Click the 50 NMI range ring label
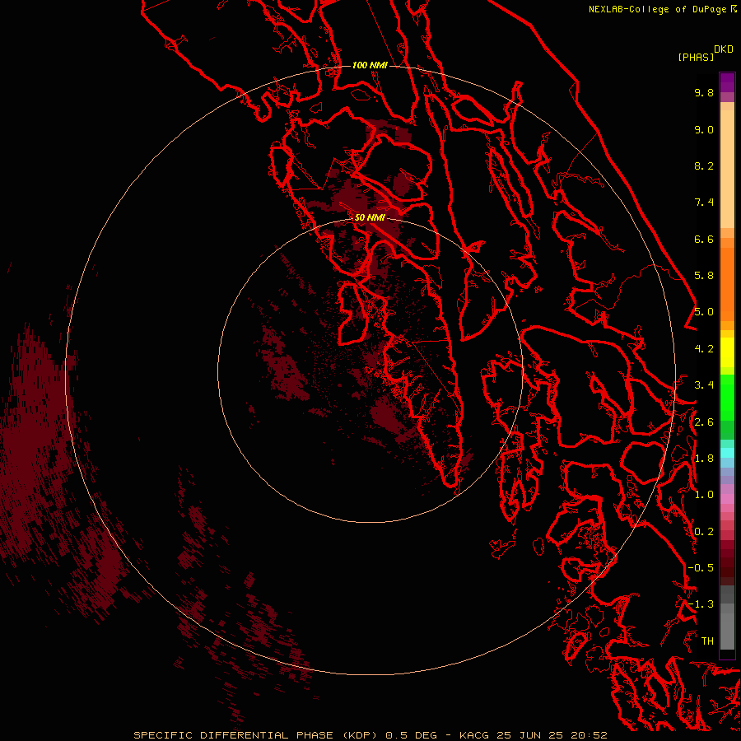 (370, 217)
